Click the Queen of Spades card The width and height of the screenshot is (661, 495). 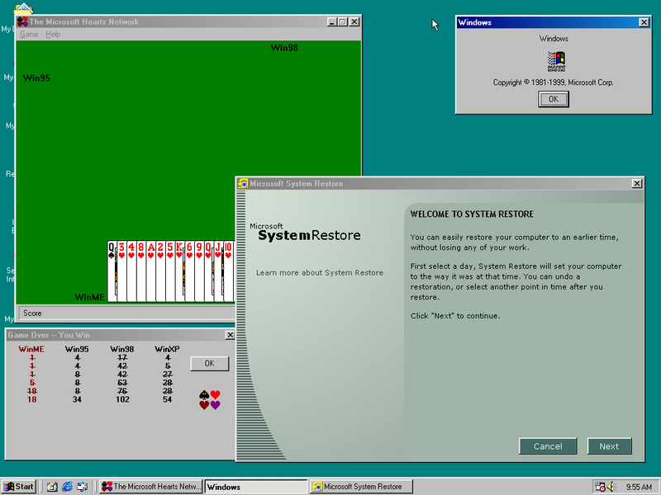[112, 272]
